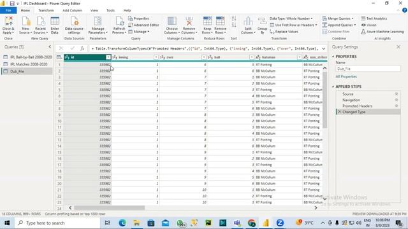This screenshot has height=229, width=408.
Task: Click the Manage Parameters icon
Action: click(98, 22)
